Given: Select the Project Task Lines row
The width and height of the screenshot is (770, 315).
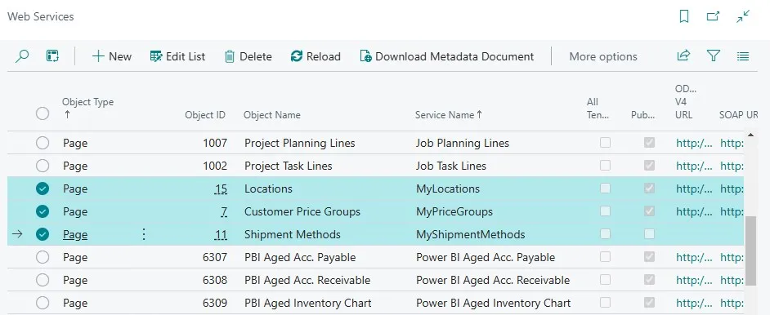Looking at the screenshot, I should [x=43, y=166].
